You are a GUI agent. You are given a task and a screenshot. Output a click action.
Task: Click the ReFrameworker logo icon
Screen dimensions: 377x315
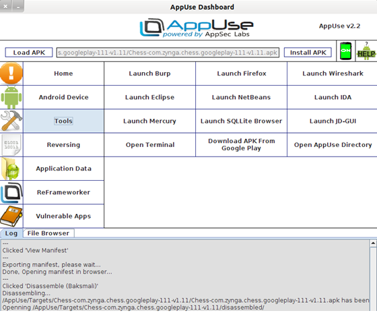(x=11, y=192)
